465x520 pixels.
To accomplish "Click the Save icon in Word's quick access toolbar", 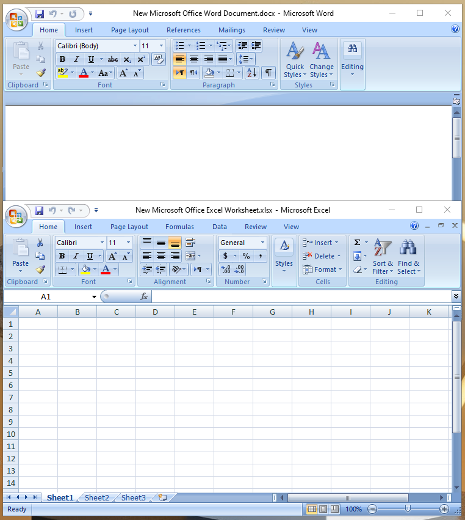I will (40, 13).
